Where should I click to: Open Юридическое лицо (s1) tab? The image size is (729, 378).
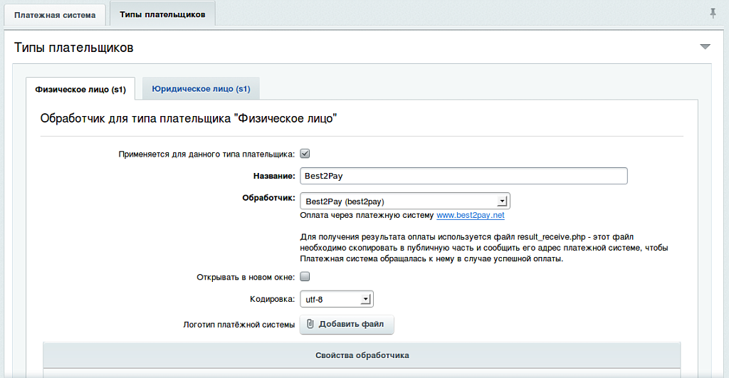201,89
